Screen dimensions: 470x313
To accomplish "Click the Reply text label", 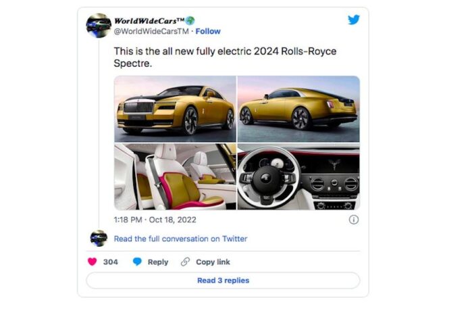I will (158, 262).
